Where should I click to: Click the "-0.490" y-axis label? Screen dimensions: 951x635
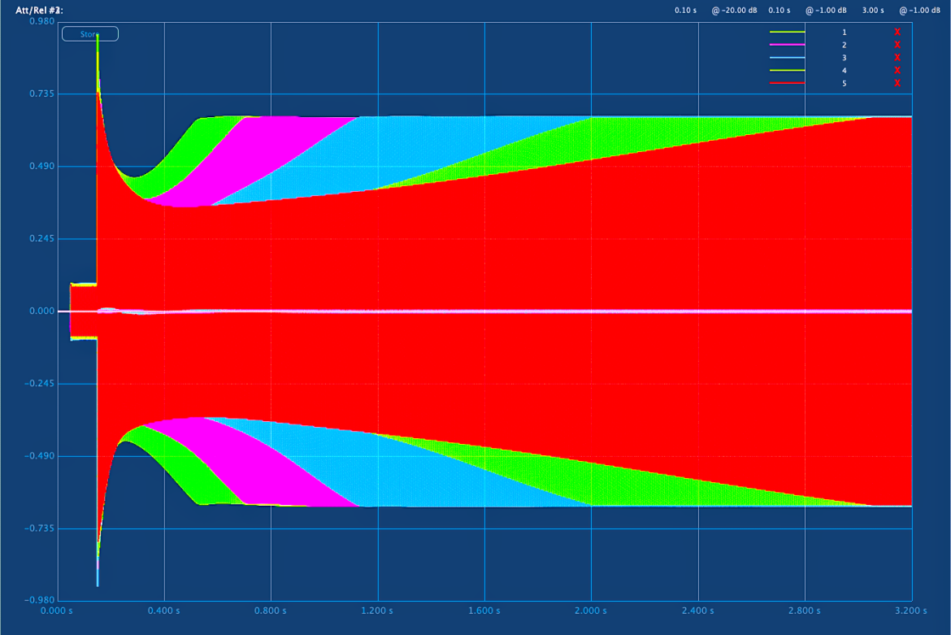pos(40,456)
